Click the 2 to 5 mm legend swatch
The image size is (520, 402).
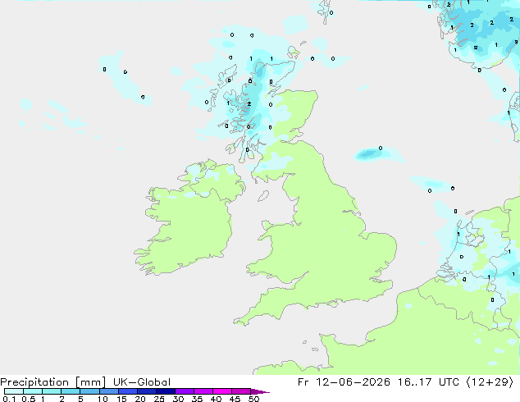point(71,391)
